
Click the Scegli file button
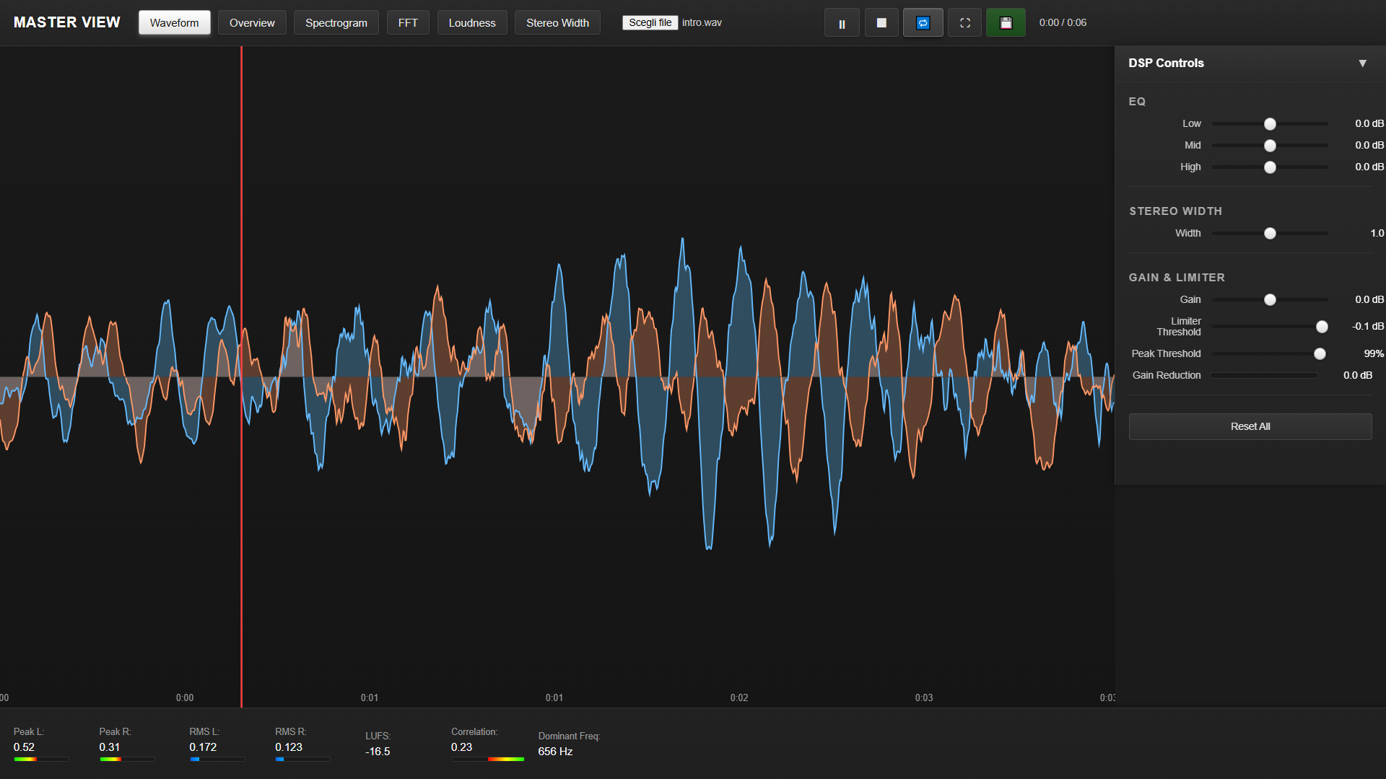(x=650, y=22)
